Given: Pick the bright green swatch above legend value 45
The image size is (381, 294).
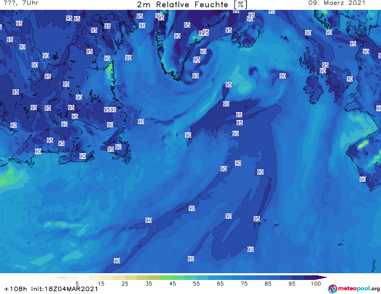Looking at the screenshot, I should (x=166, y=277).
